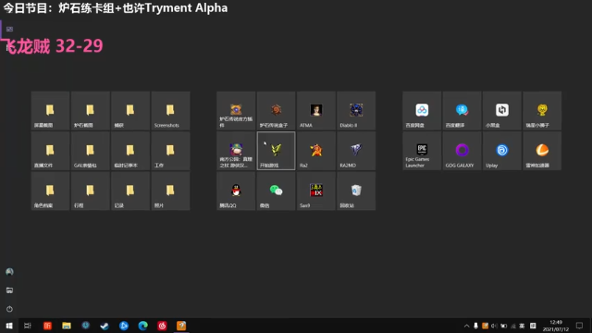592x333 pixels.
Task: Launch the 炉石传说官方插件 tile
Action: tap(236, 111)
